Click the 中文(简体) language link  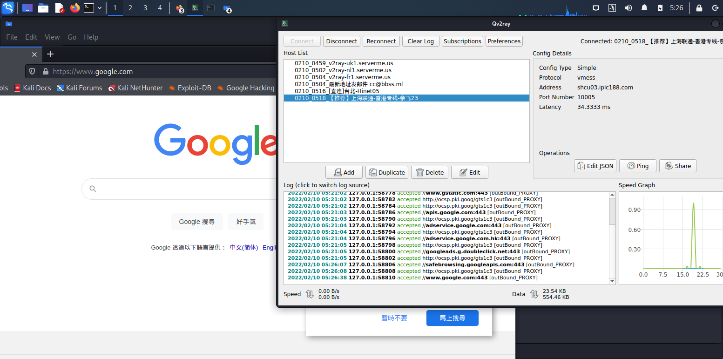coord(244,248)
